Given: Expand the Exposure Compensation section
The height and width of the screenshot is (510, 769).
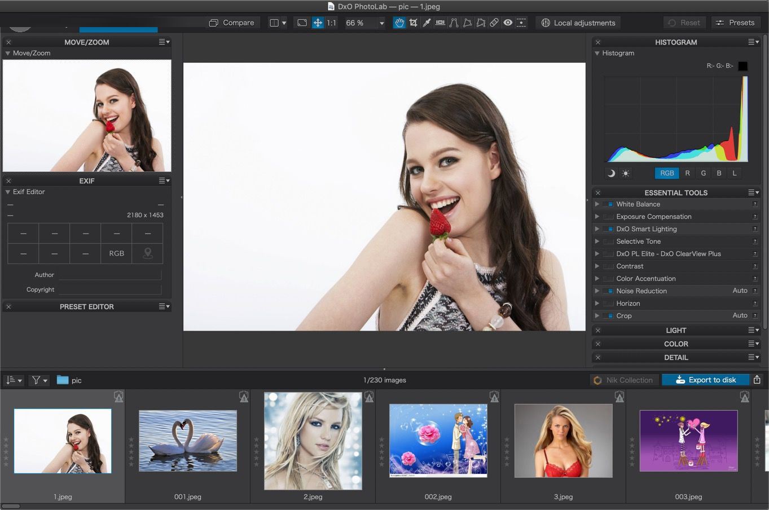Looking at the screenshot, I should coord(597,217).
